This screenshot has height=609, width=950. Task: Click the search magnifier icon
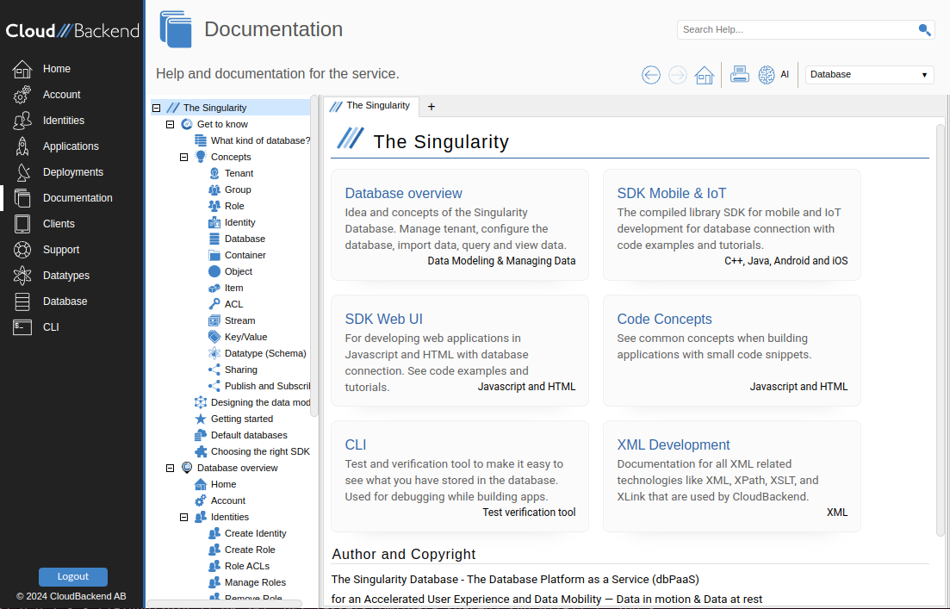[x=924, y=29]
